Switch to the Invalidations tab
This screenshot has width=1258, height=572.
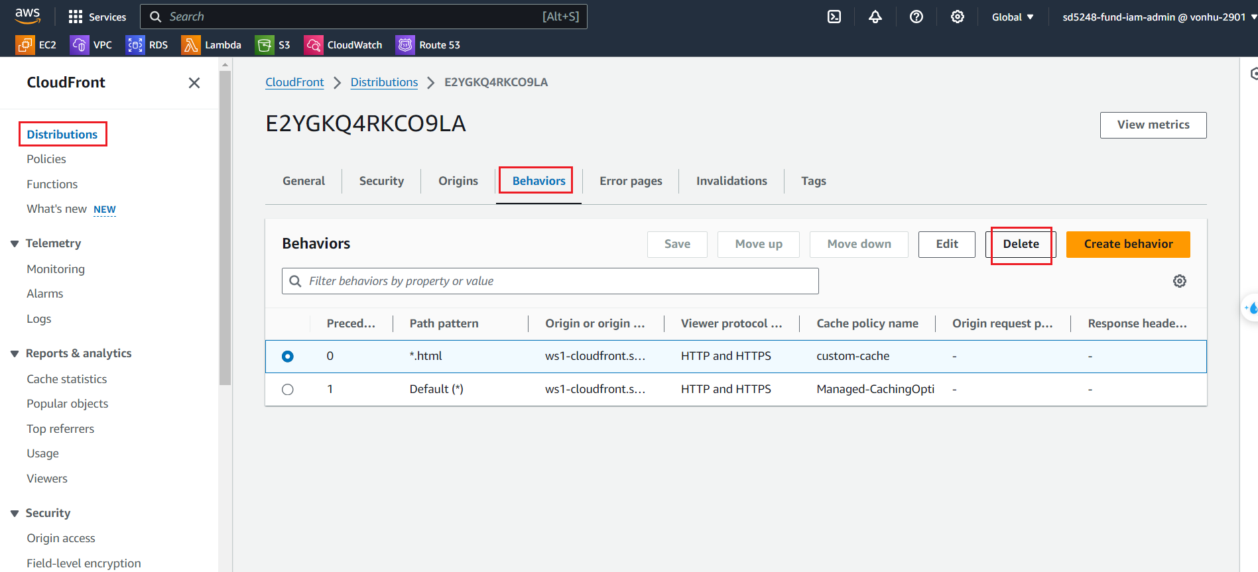click(x=731, y=181)
